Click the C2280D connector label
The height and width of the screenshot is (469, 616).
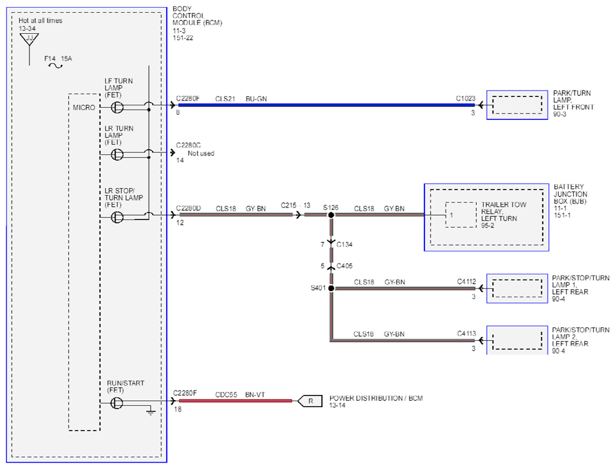(x=188, y=208)
